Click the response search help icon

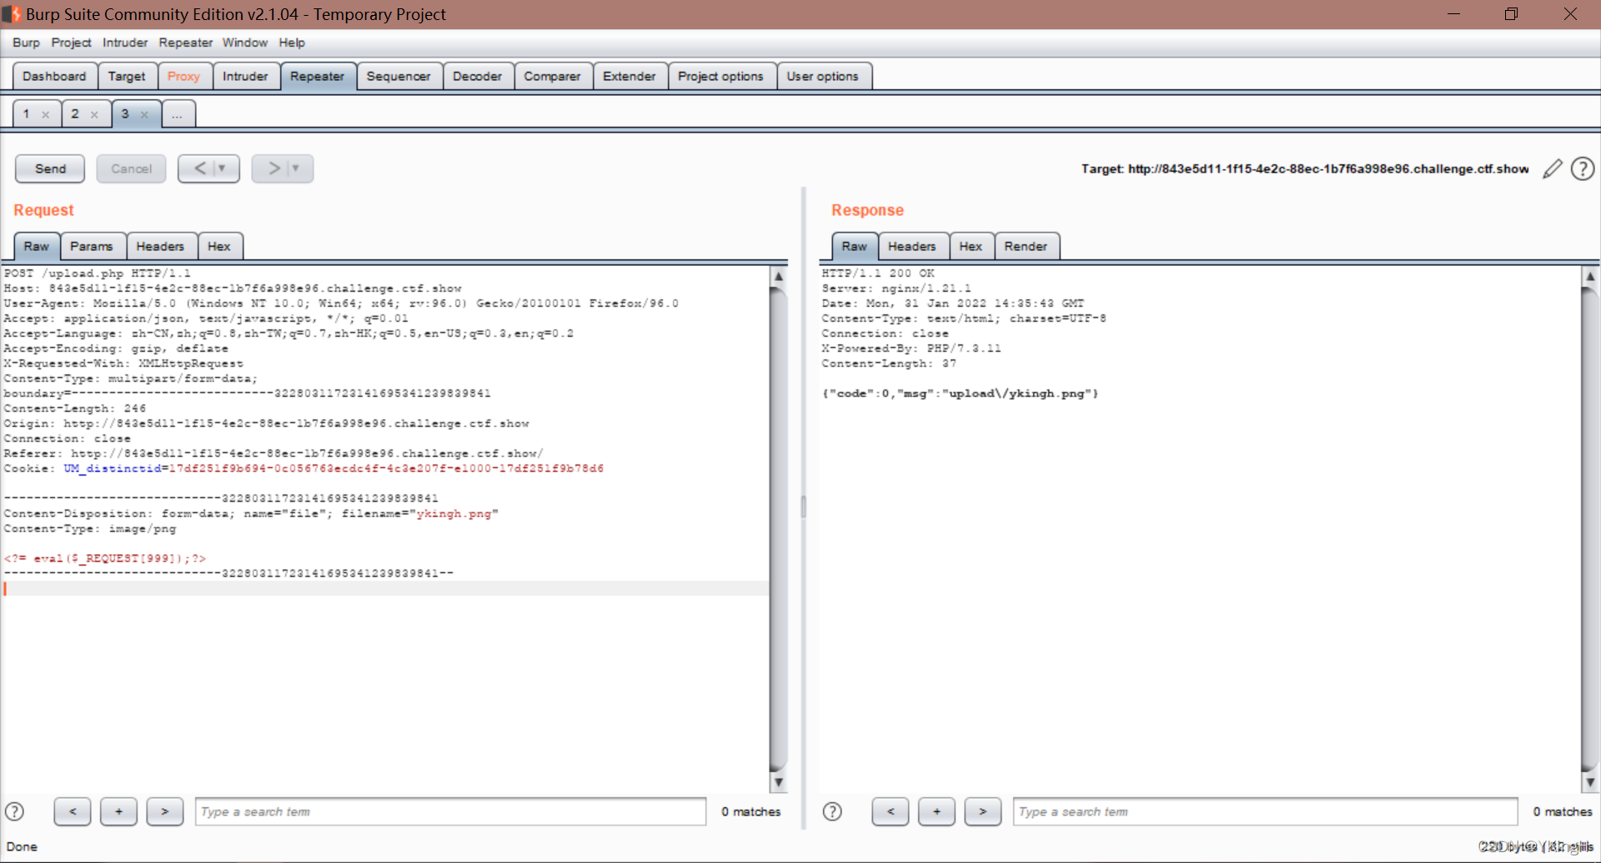click(x=832, y=811)
